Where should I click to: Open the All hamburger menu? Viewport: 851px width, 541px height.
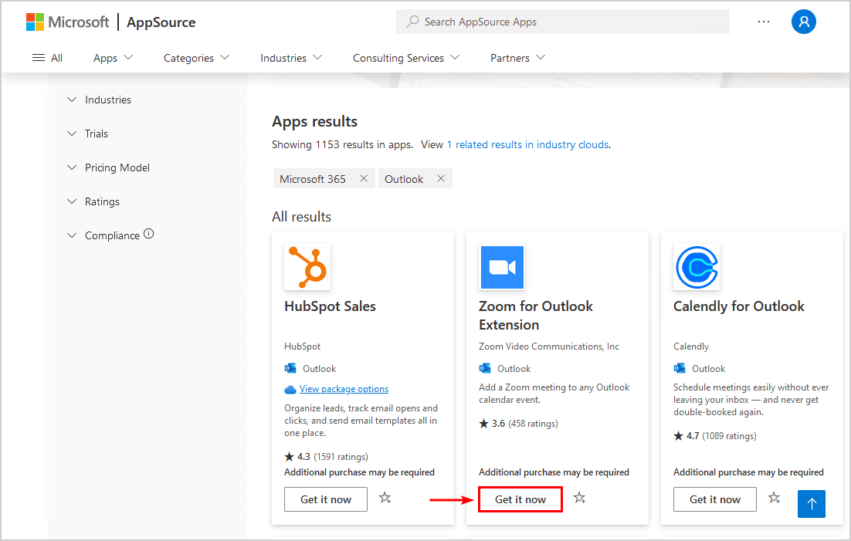[47, 58]
